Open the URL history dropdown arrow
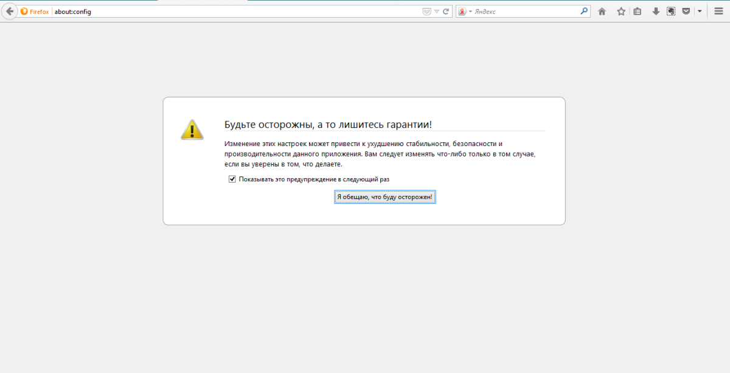 [437, 12]
